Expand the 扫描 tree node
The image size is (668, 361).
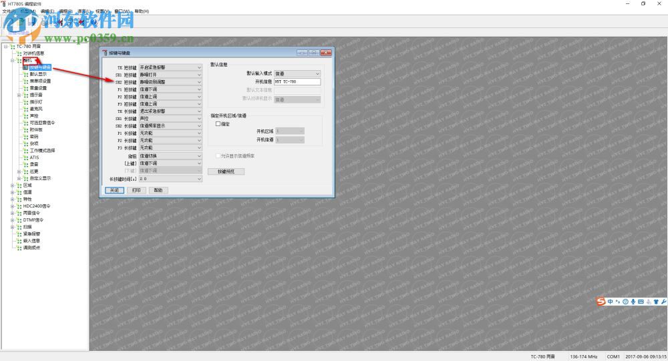pos(12,227)
